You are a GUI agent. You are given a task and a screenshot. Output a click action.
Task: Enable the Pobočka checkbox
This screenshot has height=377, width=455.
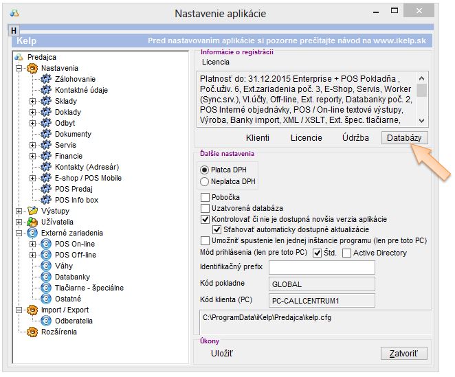205,197
